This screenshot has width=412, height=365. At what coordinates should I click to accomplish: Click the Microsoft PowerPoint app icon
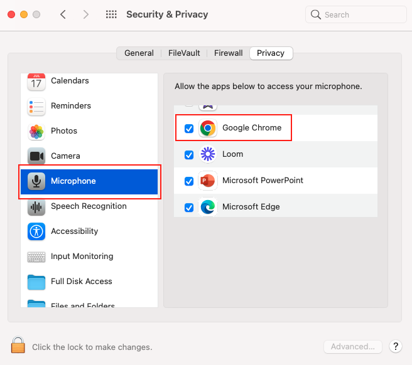tap(208, 181)
